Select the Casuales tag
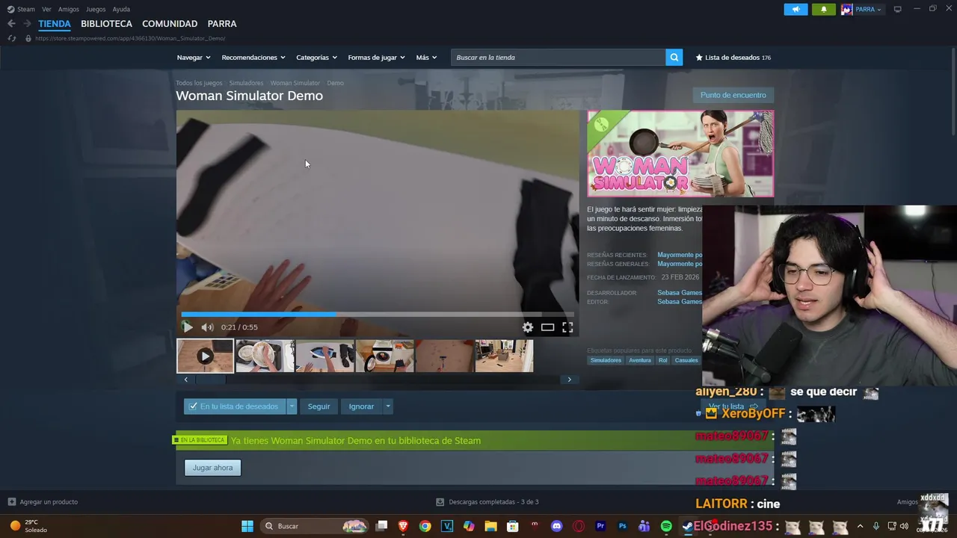Image resolution: width=957 pixels, height=538 pixels. [686, 360]
